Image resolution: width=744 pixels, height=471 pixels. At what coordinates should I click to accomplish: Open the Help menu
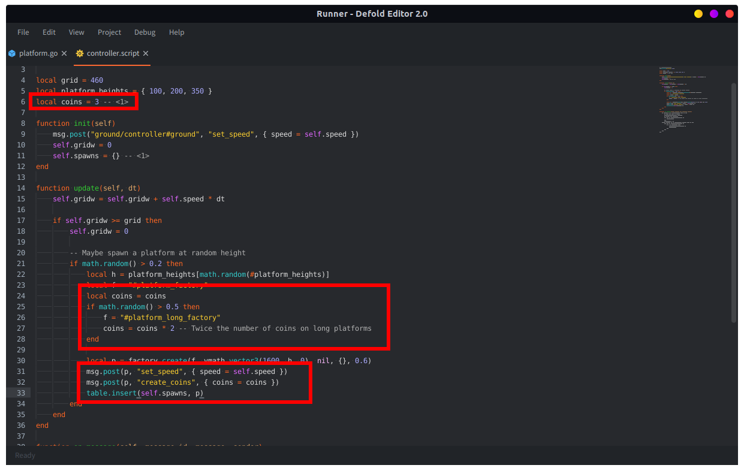point(177,32)
